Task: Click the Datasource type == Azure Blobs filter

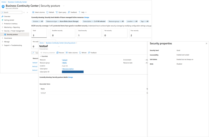Action: 62,21
